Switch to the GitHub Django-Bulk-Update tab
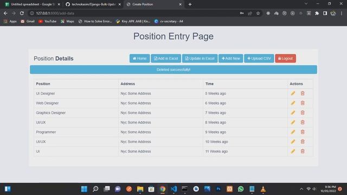The image size is (347, 195). tap(93, 4)
